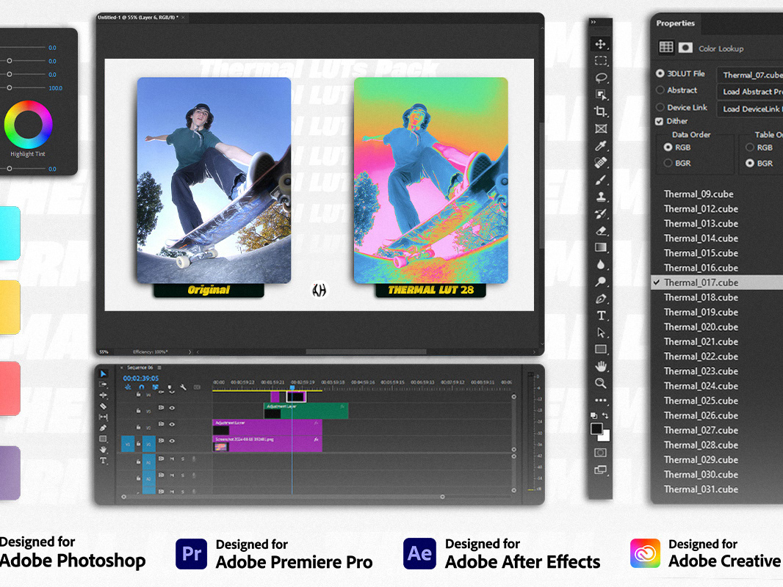783x587 pixels.
Task: Select the Frame tool
Action: [x=600, y=128]
